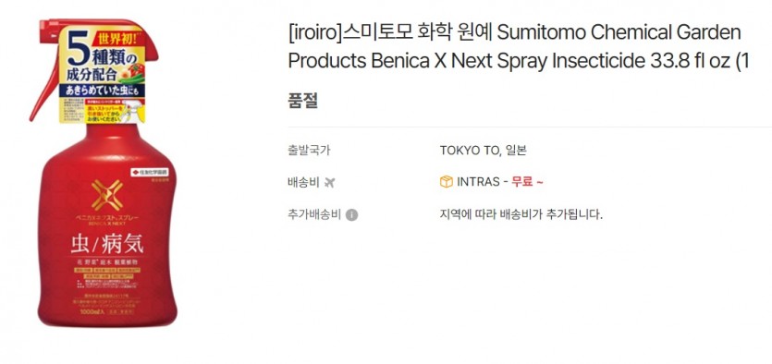Viewport: 772px width, 364px height.
Task: Click the yellow 5種類 tag on bottle
Action: pyautogui.click(x=103, y=74)
